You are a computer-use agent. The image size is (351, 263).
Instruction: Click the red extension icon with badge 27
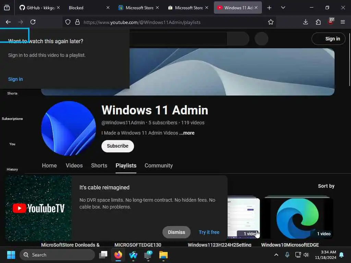click(x=331, y=22)
